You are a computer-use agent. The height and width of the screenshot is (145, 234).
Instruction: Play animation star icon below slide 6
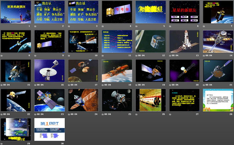point(170,26)
